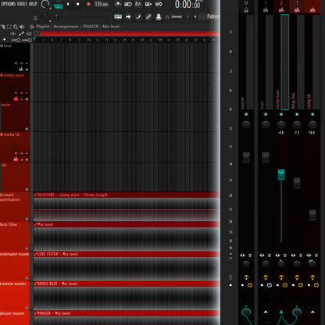Select the beat track header
Viewport: 325px width, 325px height.
(15, 58)
